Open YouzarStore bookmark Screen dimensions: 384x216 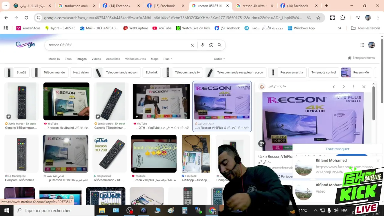28,28
